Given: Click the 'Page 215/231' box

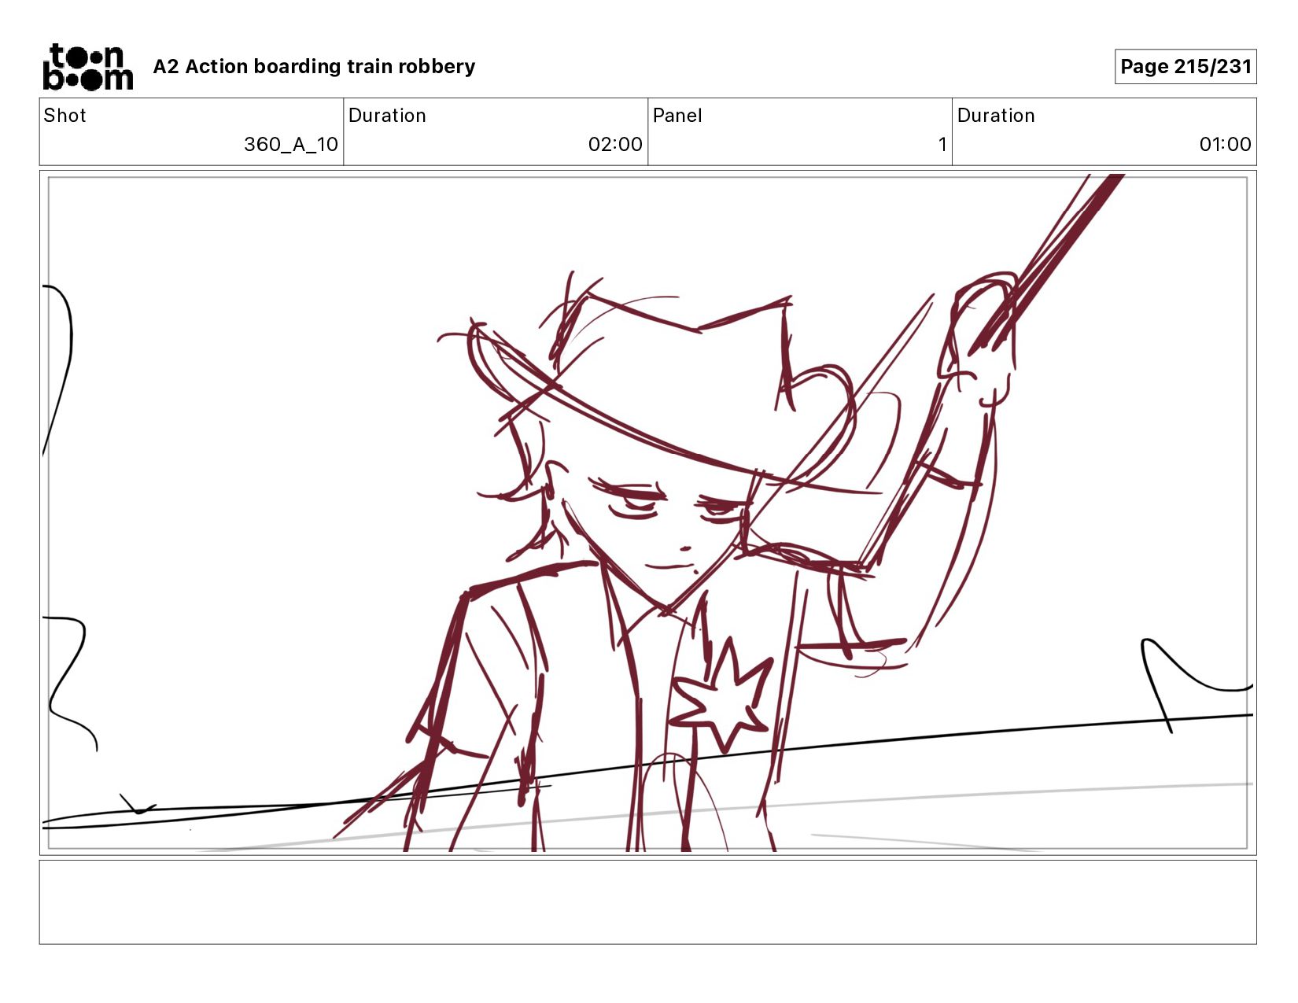Looking at the screenshot, I should tap(1186, 67).
